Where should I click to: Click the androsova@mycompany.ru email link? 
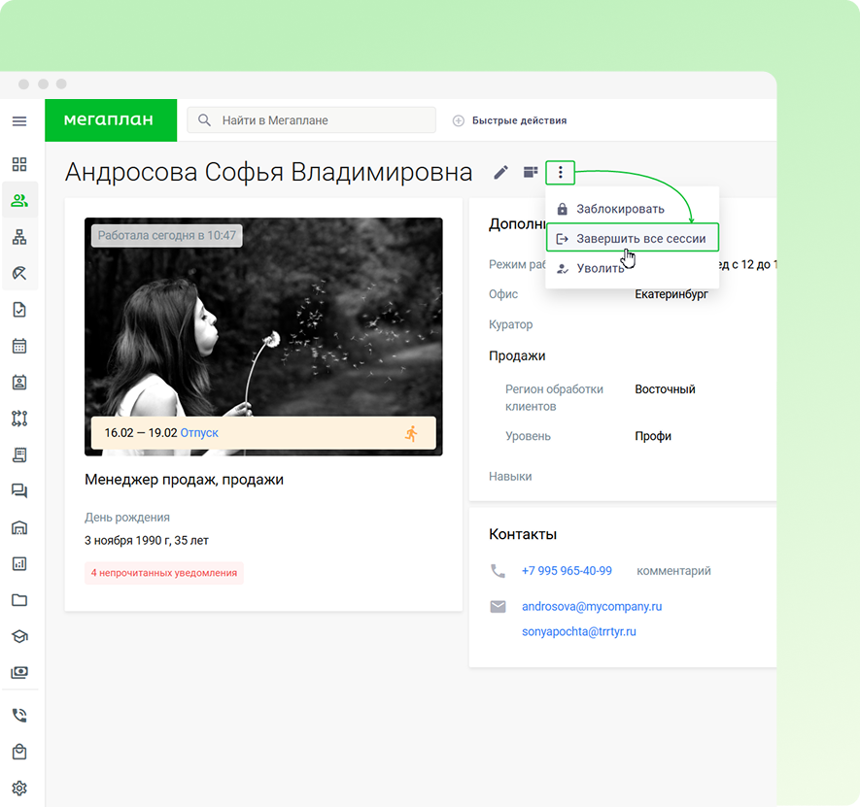tap(592, 606)
